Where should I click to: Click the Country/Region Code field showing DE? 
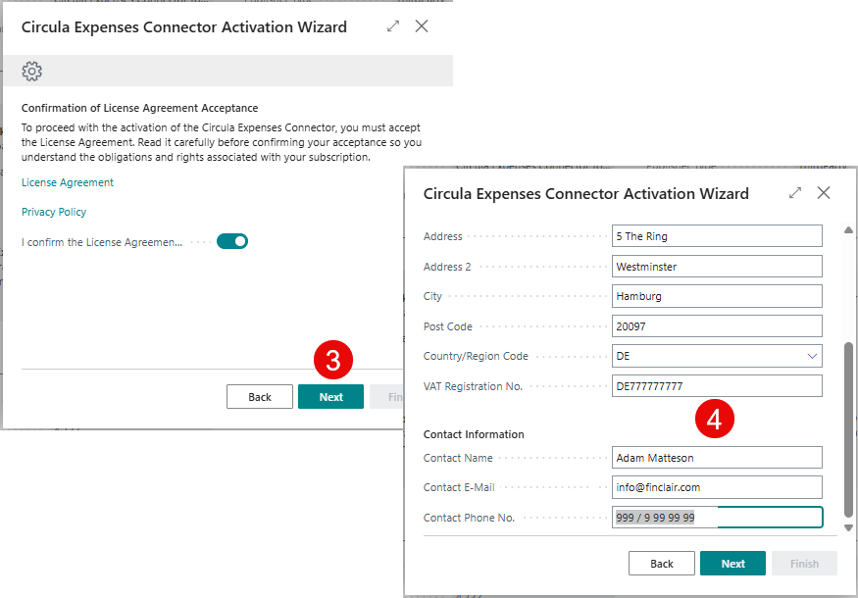717,356
